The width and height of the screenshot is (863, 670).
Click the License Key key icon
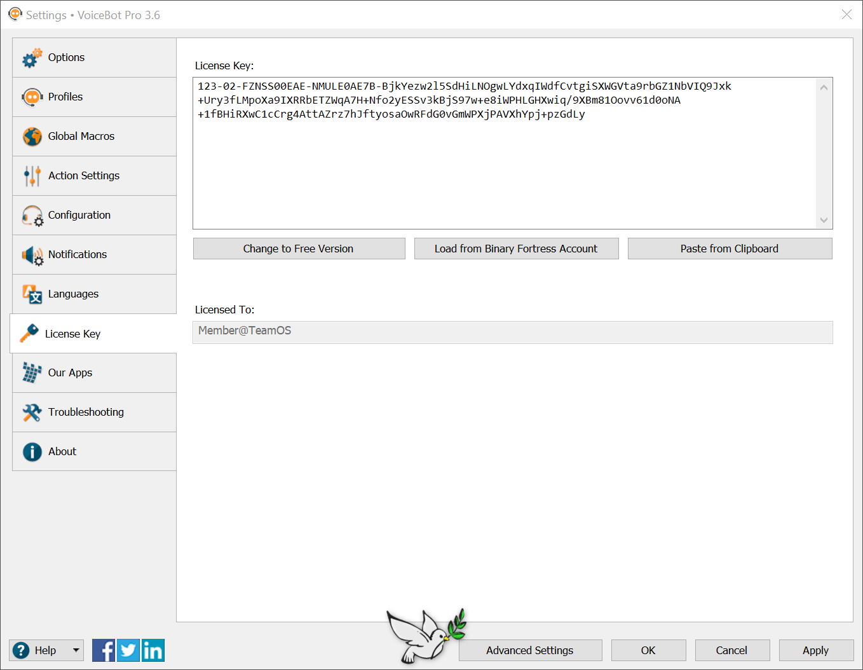pos(29,333)
